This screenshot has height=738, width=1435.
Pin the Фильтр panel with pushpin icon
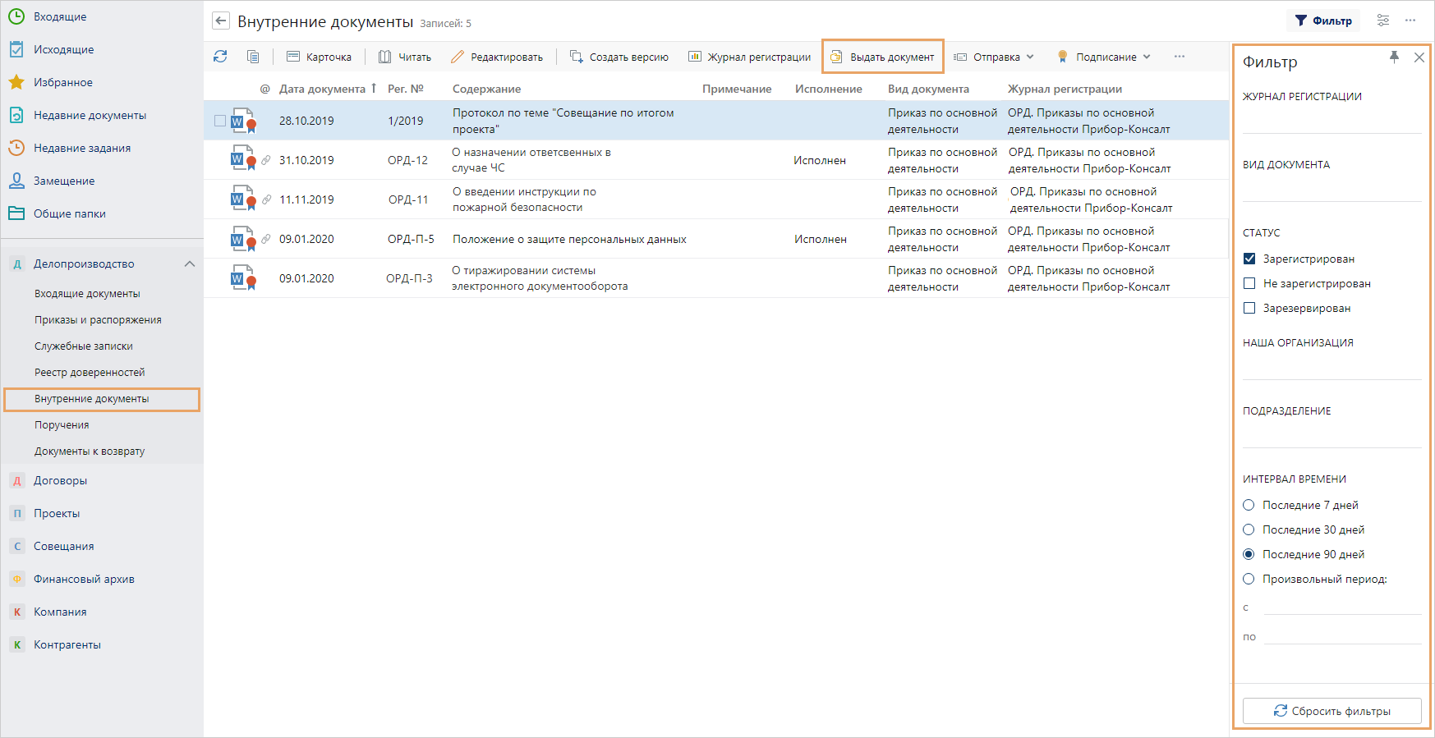(1394, 57)
